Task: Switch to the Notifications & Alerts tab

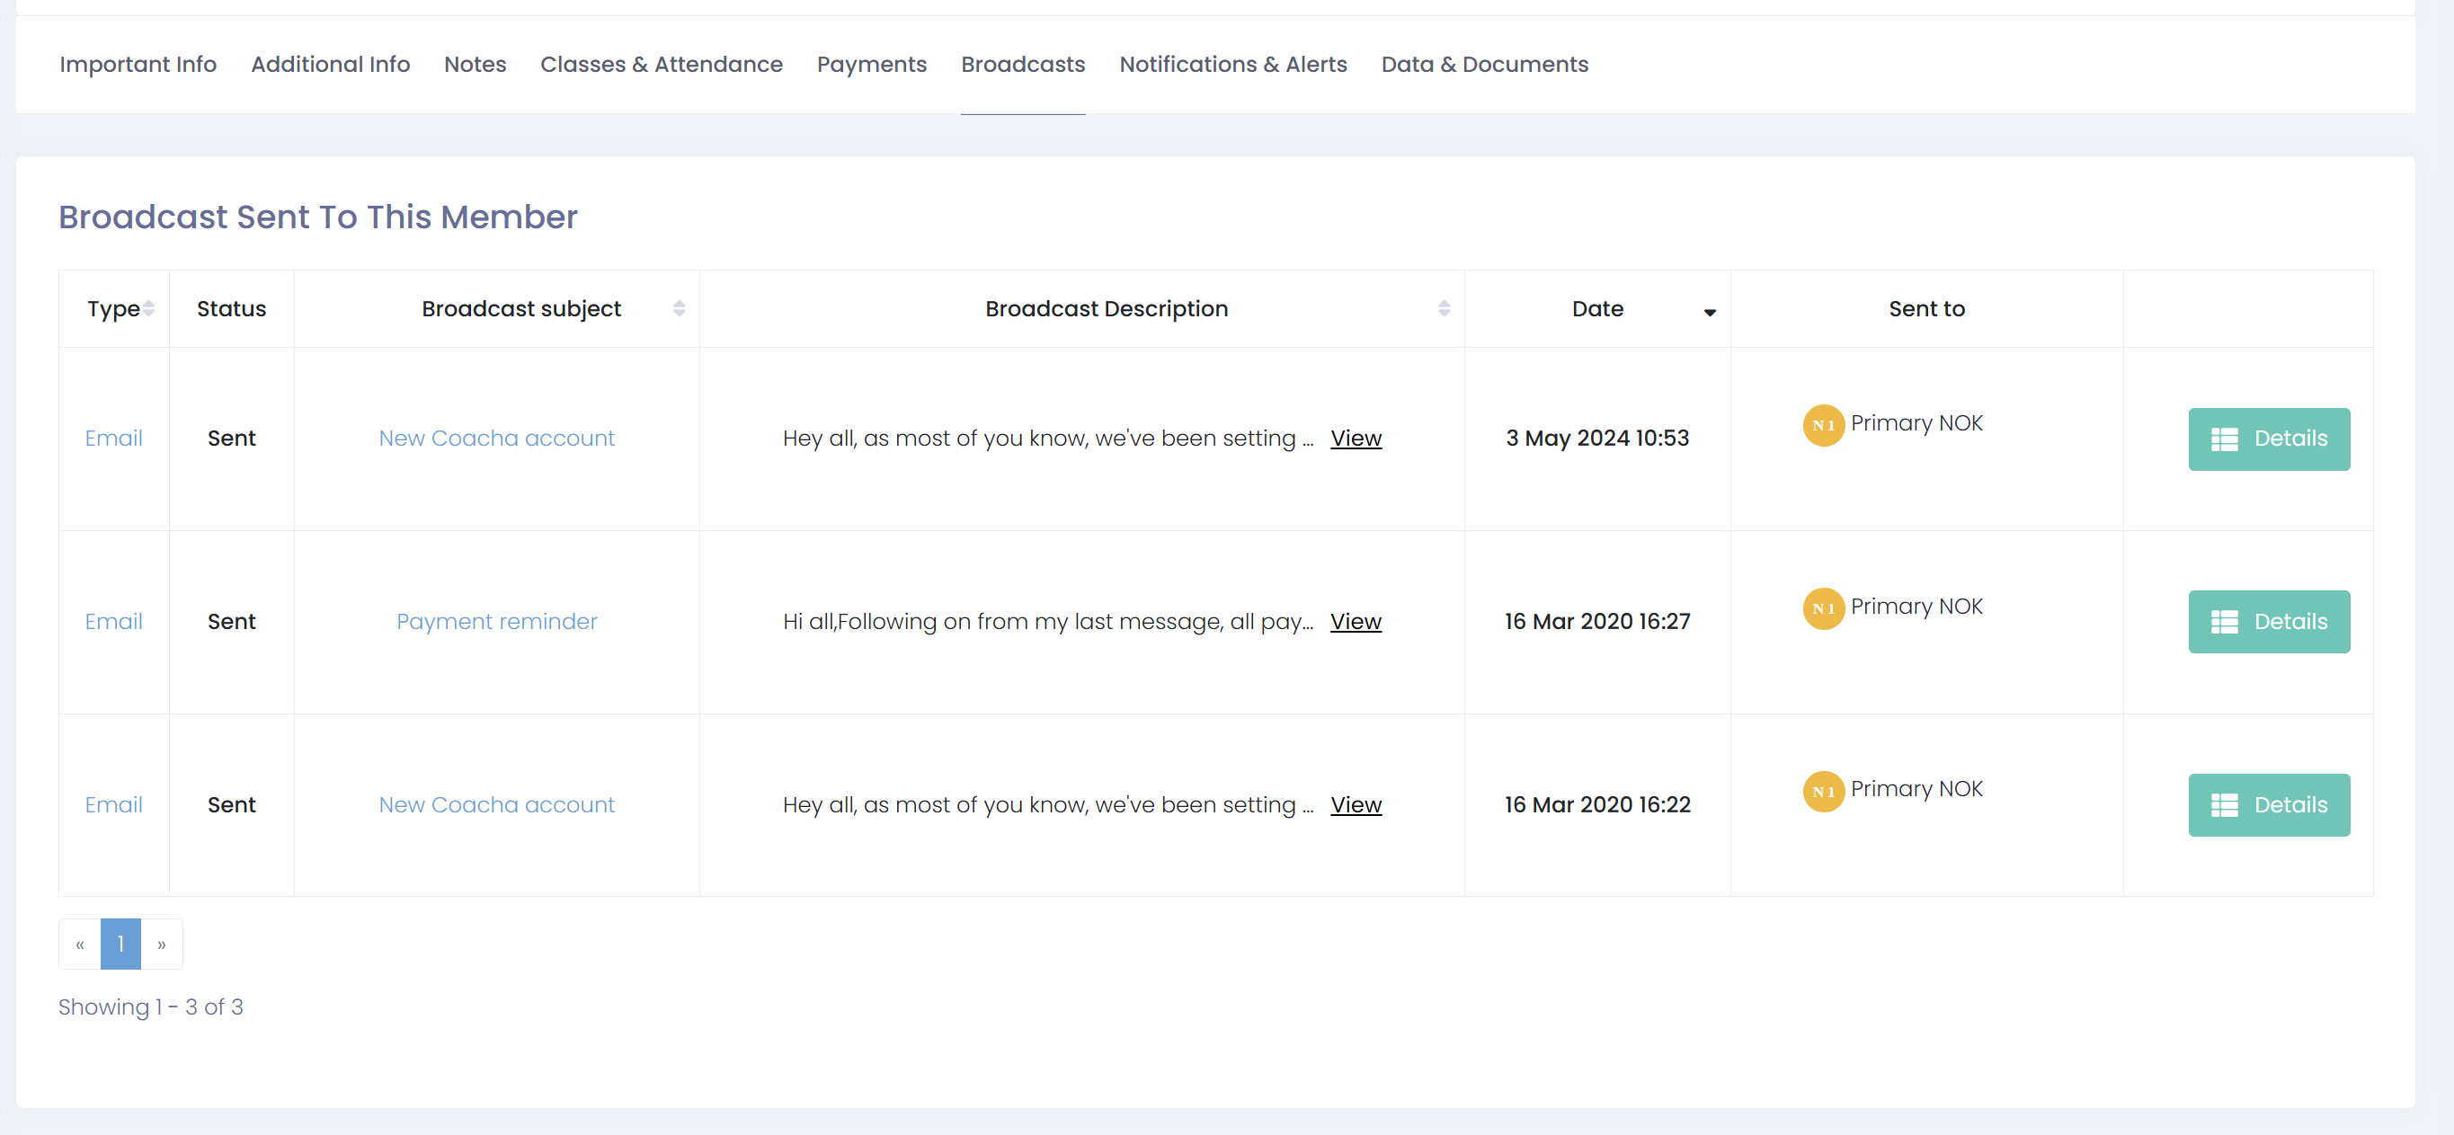Action: coord(1231,65)
